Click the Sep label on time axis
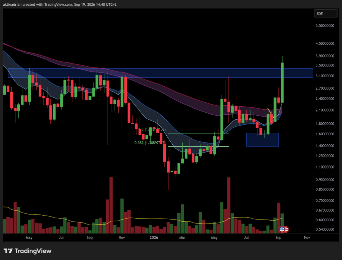This screenshot has width=342, height=260. tap(278, 238)
